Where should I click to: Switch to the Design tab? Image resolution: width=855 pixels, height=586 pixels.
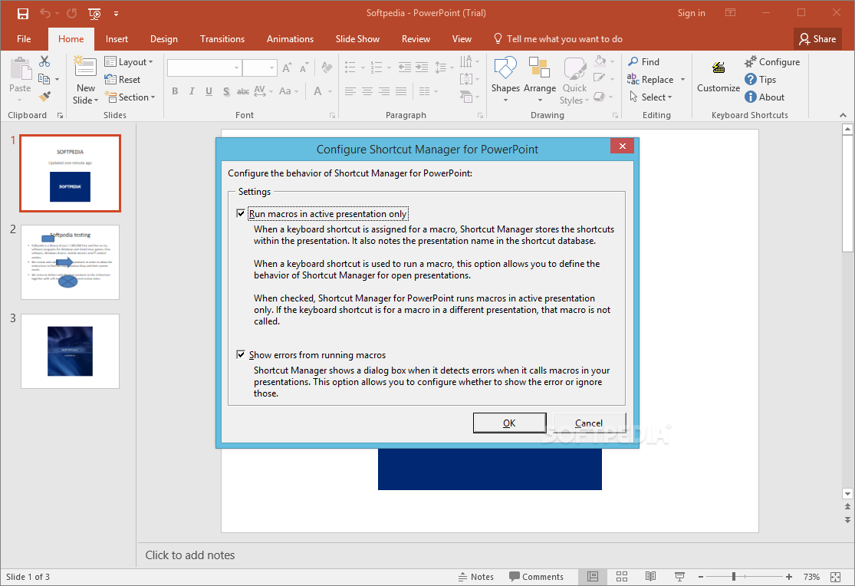click(x=164, y=39)
